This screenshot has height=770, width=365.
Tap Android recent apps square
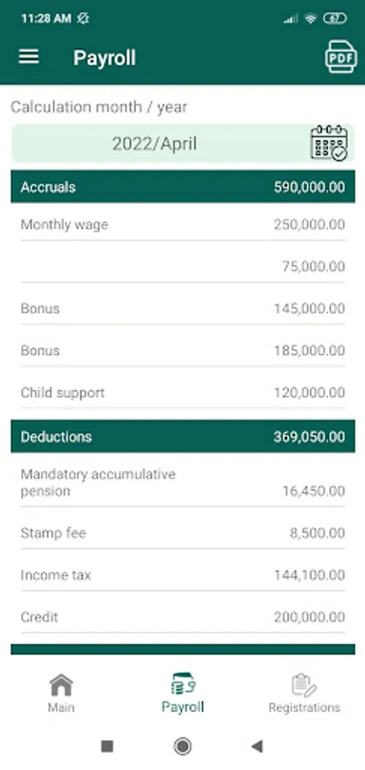pyautogui.click(x=107, y=747)
